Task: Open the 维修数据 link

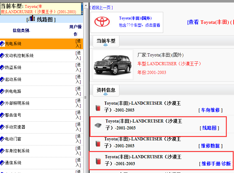Action: [211, 146]
